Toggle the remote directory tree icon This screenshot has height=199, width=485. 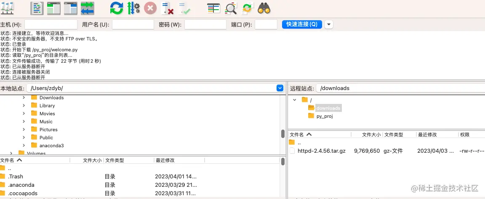tap(71, 8)
